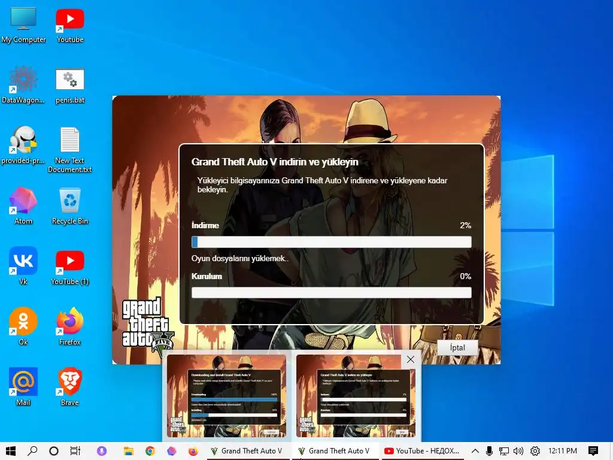Screen dimensions: 613x460
Task: Select the Firefox desktop shortcut
Action: coord(69,326)
